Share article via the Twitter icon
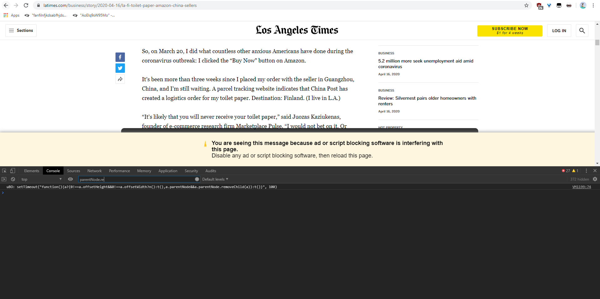The height and width of the screenshot is (299, 600). click(120, 68)
